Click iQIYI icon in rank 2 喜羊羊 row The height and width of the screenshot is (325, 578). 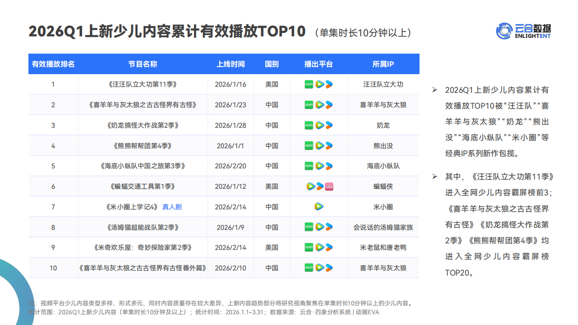(309, 105)
